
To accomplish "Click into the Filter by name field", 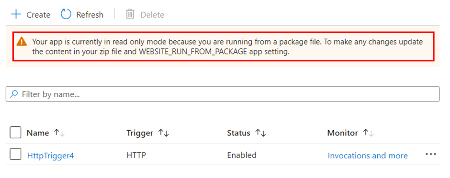I will coord(223,94).
